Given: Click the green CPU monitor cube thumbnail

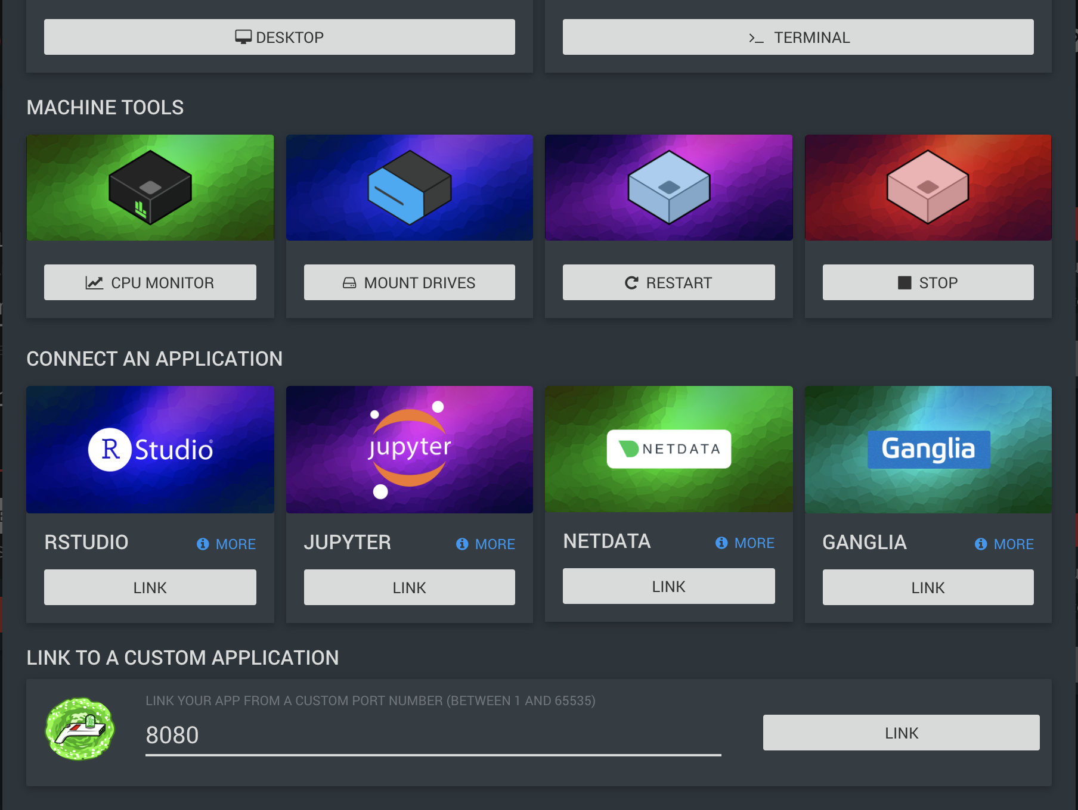Looking at the screenshot, I should tap(150, 188).
